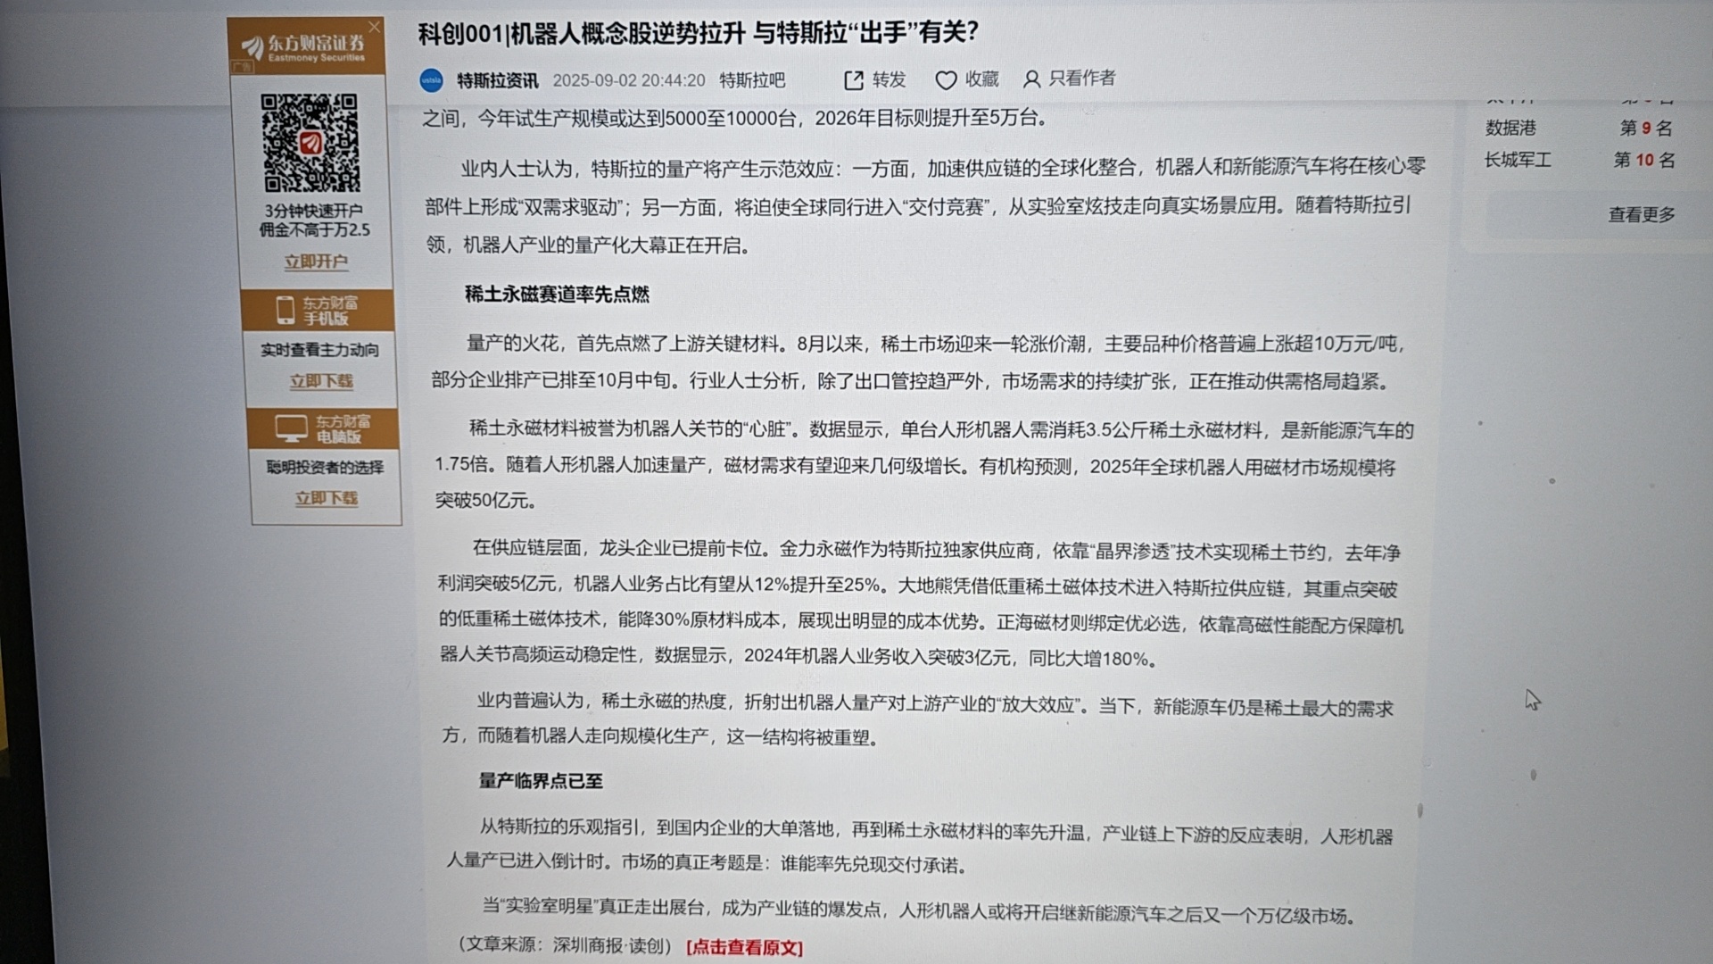Click 只看作者 filter label

1081,79
